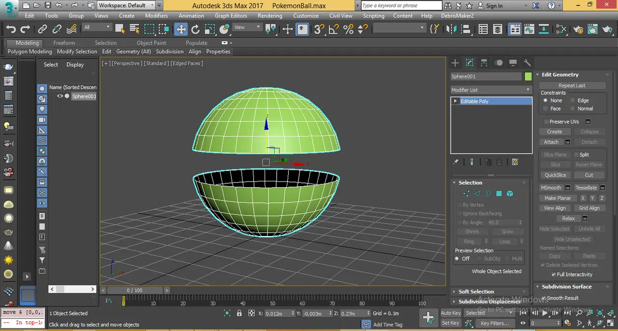Uncheck Full Interactivity checkbox
This screenshot has width=618, height=331.
(x=554, y=275)
